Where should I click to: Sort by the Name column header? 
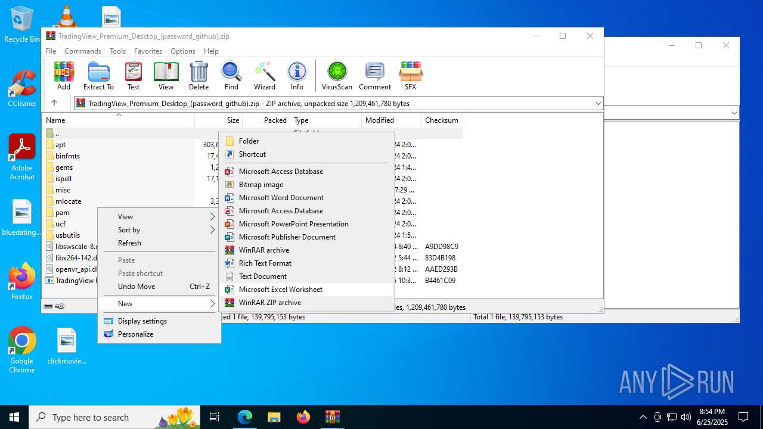118,120
